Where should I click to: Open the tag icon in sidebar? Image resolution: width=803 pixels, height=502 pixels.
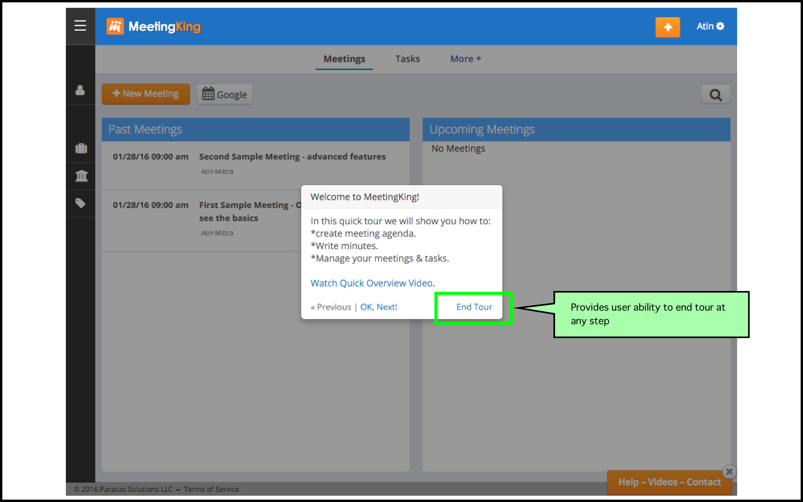80,203
